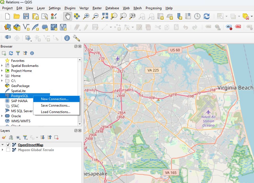Expand C:\ drive tree node
The height and width of the screenshot is (183, 254).
coord(2,81)
